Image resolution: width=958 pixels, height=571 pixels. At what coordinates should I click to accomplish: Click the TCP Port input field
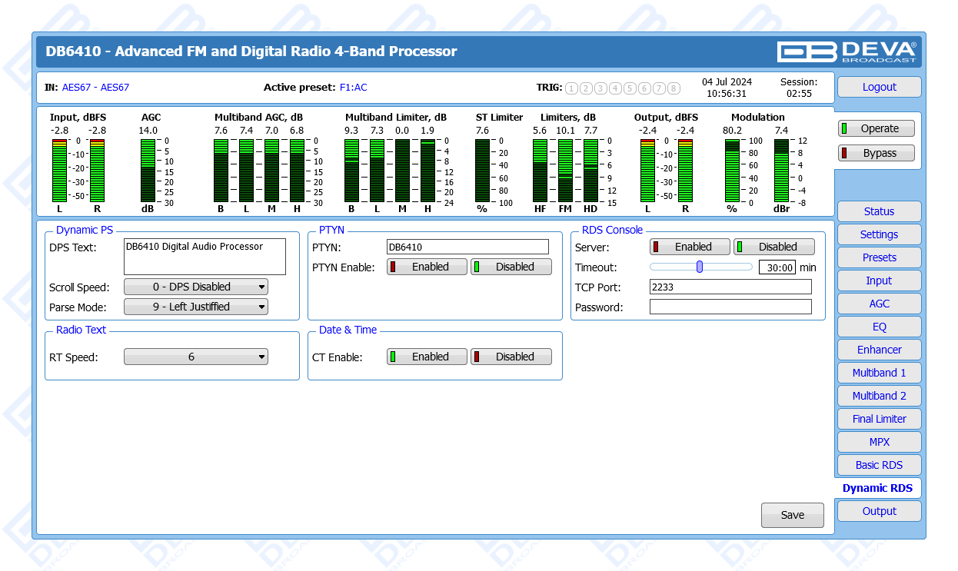tap(730, 287)
